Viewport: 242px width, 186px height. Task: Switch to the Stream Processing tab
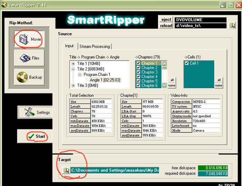coord(95,46)
